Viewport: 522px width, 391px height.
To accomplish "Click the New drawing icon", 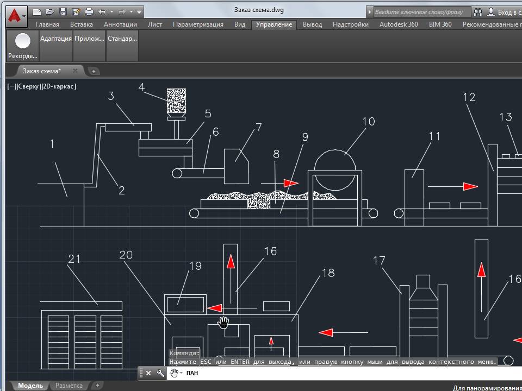I will 36,12.
